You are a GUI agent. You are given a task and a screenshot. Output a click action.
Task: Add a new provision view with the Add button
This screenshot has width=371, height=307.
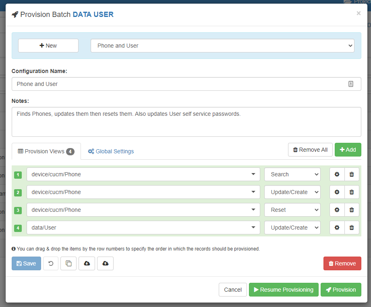(x=348, y=150)
